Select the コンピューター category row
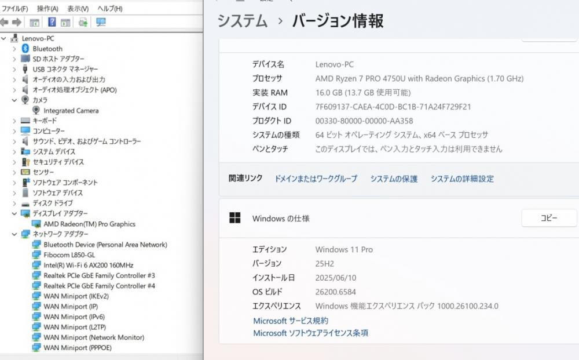Image resolution: width=579 pixels, height=360 pixels. pyautogui.click(x=49, y=131)
